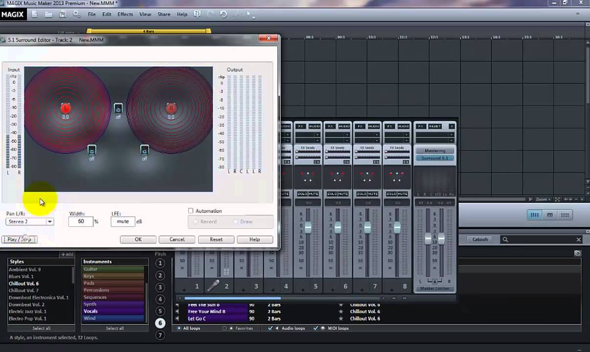Open second effect slot dropdown on channel 6
This screenshot has height=352, width=590.
(347, 140)
